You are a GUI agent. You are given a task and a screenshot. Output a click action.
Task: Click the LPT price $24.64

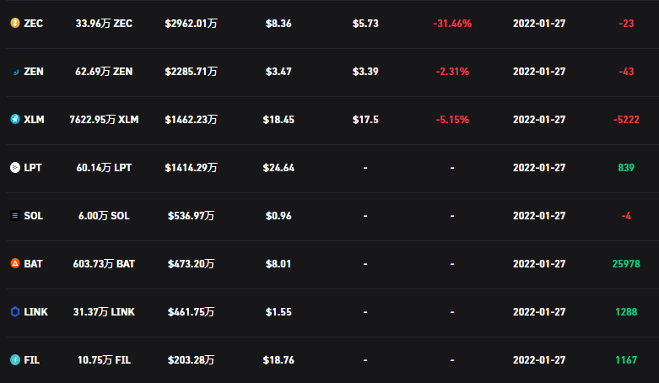[278, 168]
